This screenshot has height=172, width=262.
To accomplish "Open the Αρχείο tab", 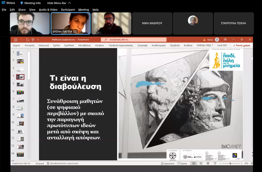I will click(x=16, y=45).
